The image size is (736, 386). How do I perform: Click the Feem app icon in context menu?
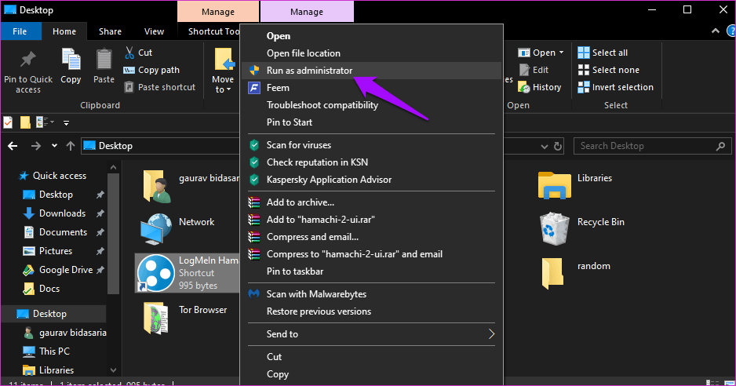click(x=254, y=88)
